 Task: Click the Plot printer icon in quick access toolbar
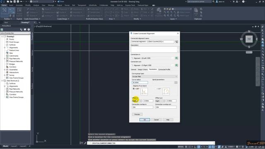(x=18, y=2)
